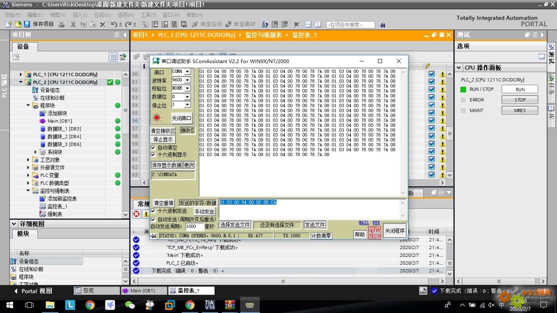Click the open project folder icon
The height and width of the screenshot is (313, 557).
[18, 24]
